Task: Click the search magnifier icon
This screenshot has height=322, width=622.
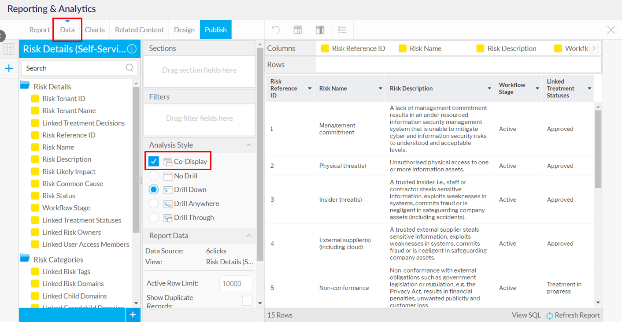Action: 130,68
